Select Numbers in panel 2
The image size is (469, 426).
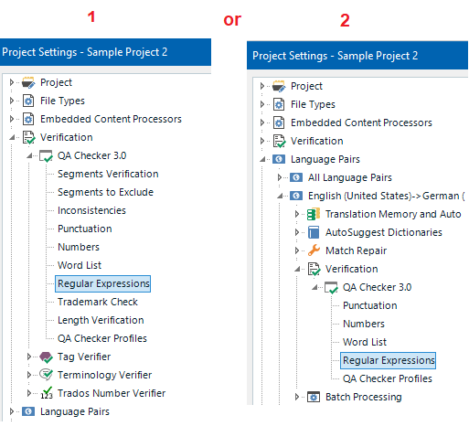(364, 324)
